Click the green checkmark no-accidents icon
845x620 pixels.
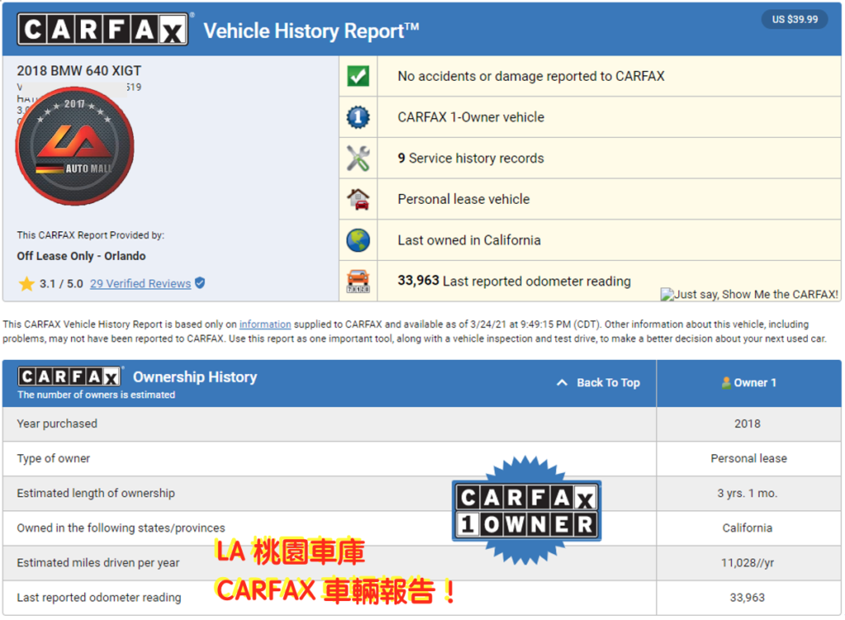[358, 76]
